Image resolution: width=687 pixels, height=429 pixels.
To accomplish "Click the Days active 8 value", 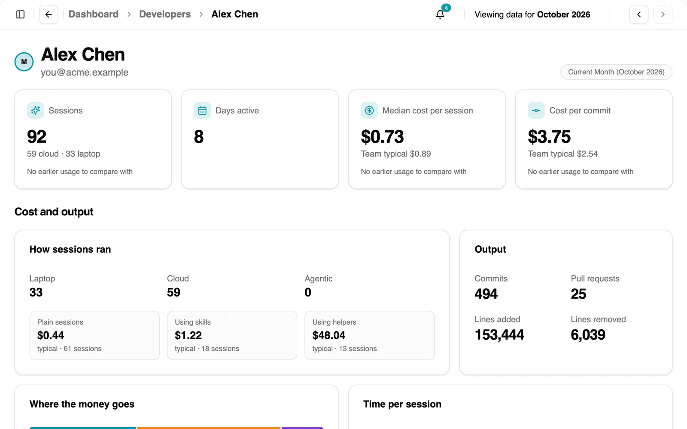I will [199, 137].
